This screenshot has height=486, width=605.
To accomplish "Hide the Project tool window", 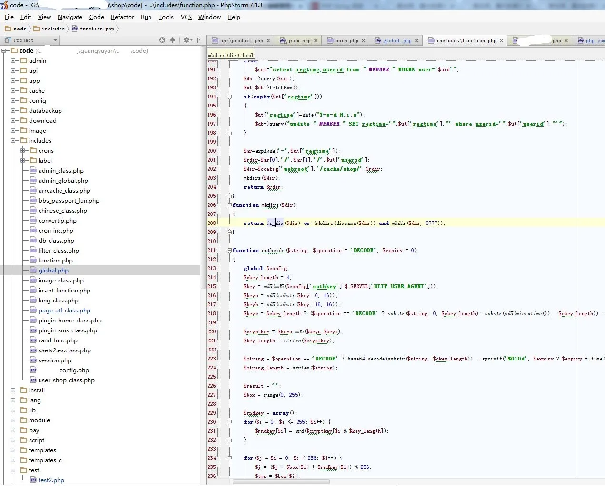I will tap(199, 40).
